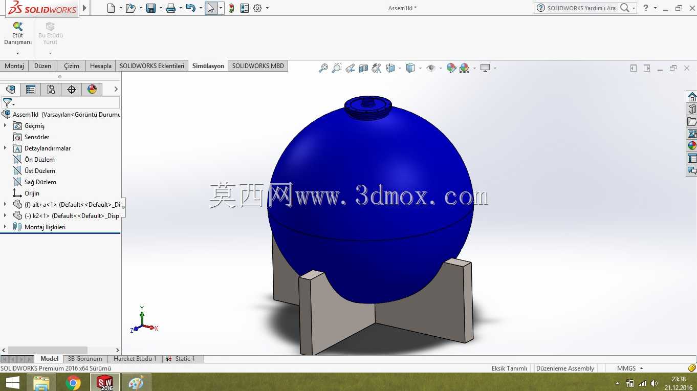
Task: Save the assembly with the floppy disk icon
Action: [151, 8]
